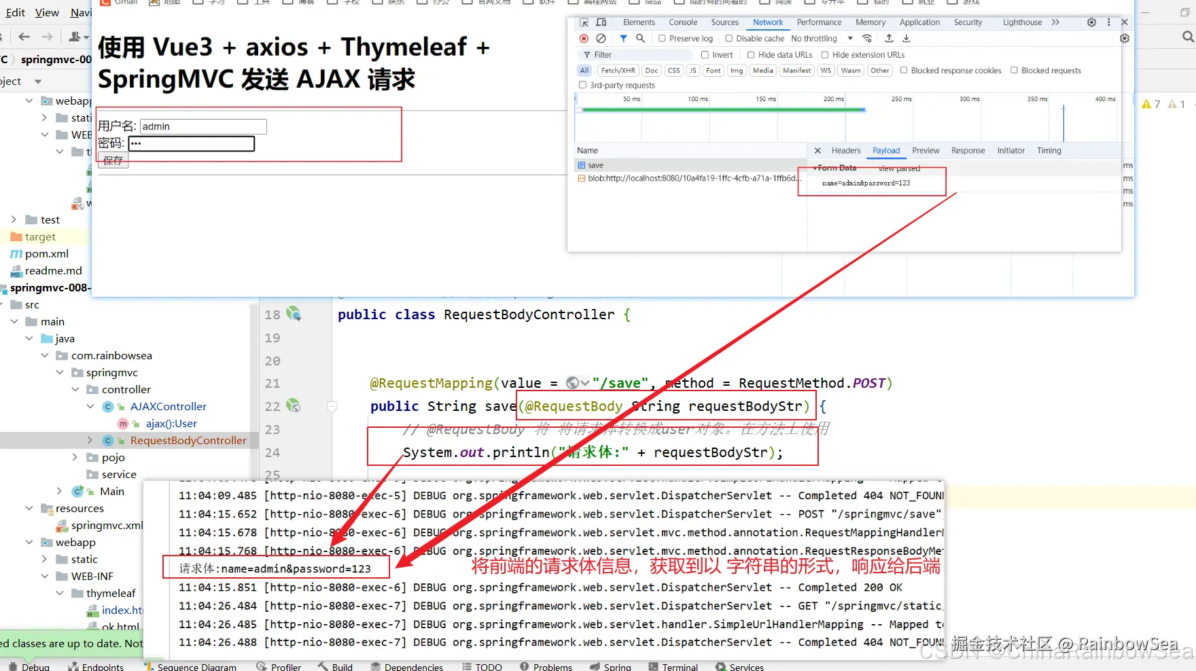1196x671 pixels.
Task: Collapse the com.rainbowsea package node
Action: point(44,355)
